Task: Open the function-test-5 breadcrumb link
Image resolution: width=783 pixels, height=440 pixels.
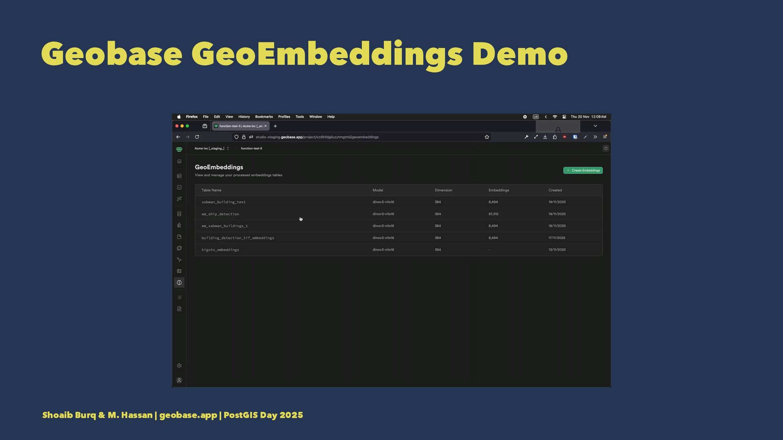Action: pos(251,149)
